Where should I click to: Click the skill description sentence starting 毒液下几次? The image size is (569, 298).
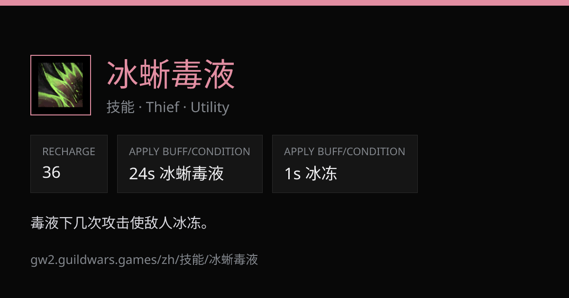(119, 223)
